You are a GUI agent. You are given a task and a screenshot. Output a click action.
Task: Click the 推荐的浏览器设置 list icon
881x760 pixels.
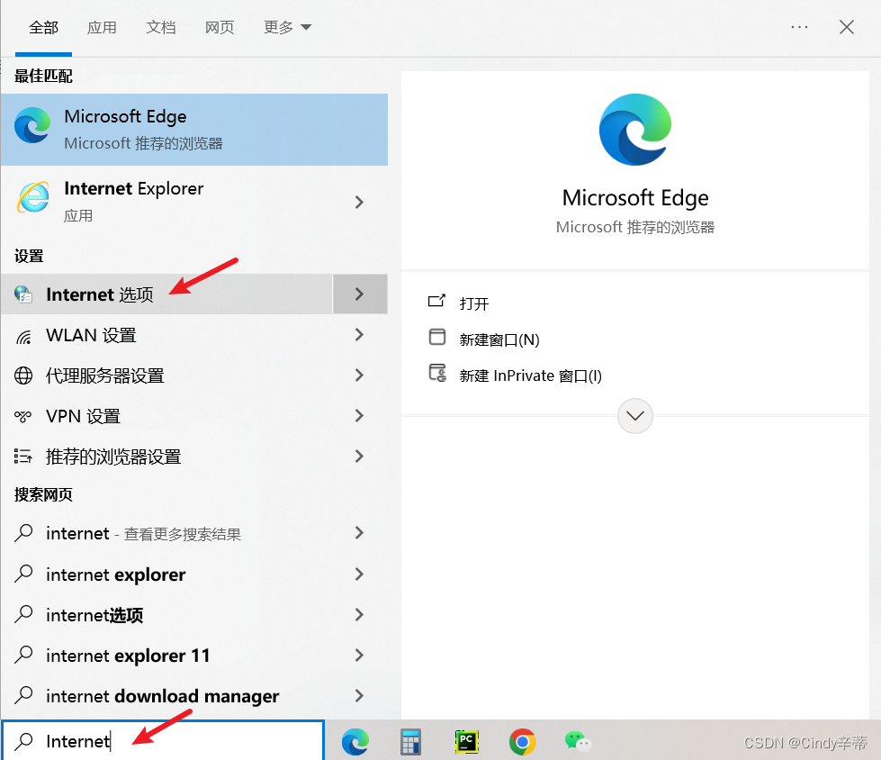[23, 457]
